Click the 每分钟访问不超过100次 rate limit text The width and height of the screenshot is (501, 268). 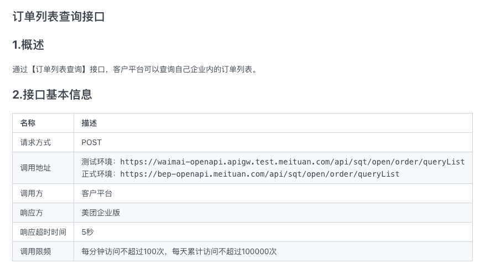click(x=123, y=251)
